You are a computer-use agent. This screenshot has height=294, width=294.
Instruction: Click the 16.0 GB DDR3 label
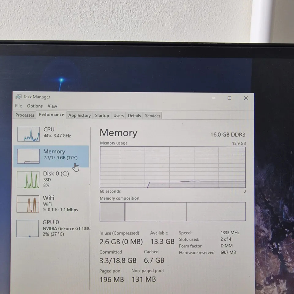pos(228,134)
